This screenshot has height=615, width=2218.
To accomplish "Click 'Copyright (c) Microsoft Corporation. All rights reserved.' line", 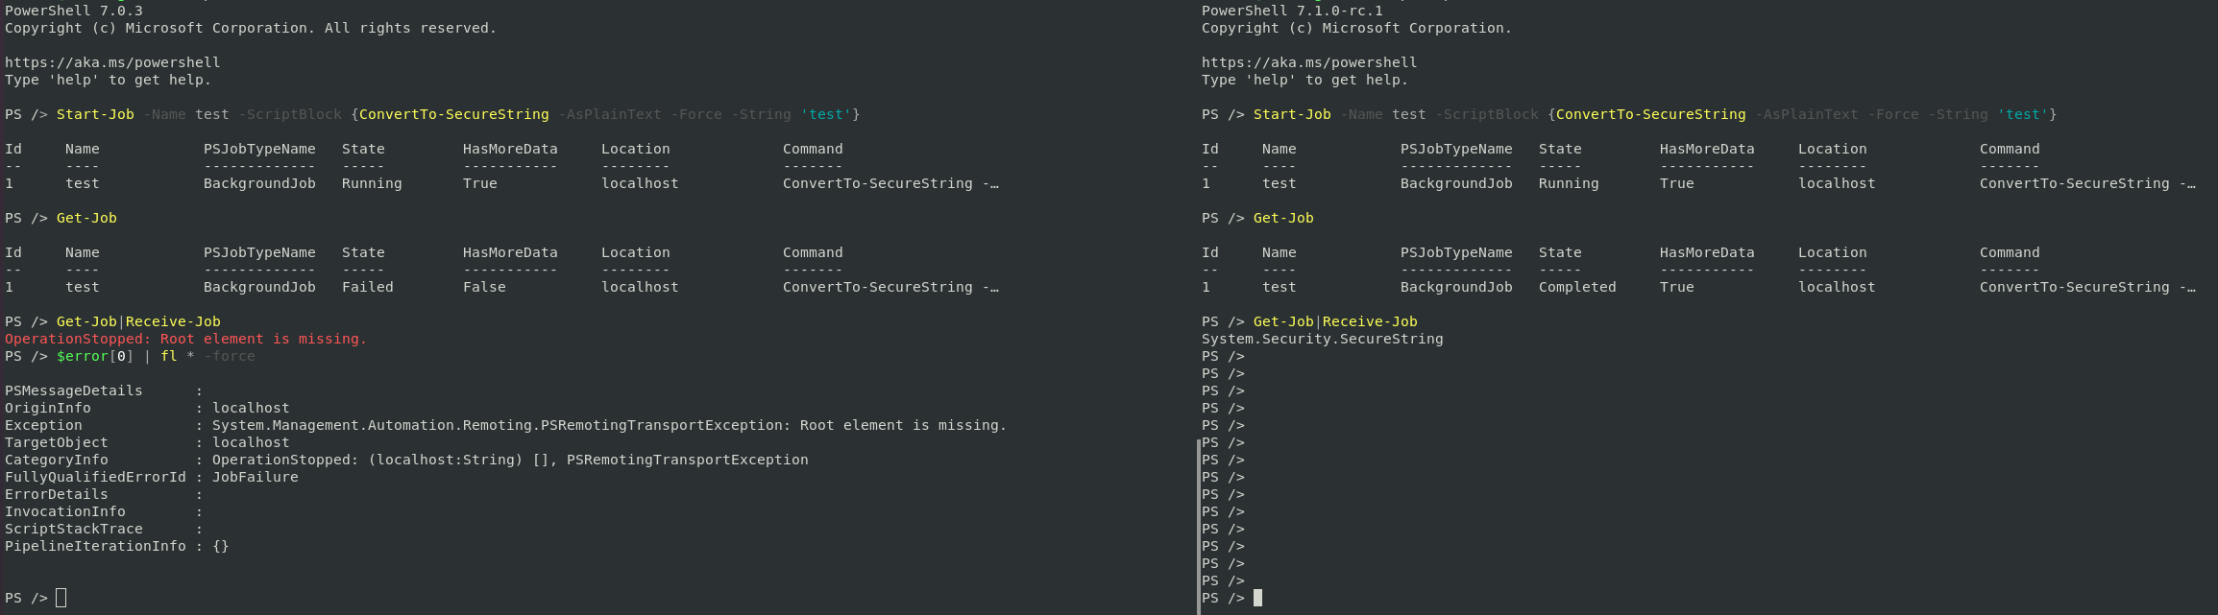I will point(251,28).
